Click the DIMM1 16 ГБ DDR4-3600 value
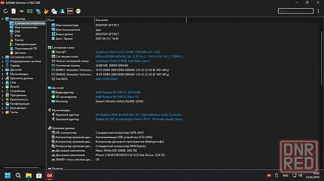The height and width of the screenshot is (181, 324). click(132, 70)
